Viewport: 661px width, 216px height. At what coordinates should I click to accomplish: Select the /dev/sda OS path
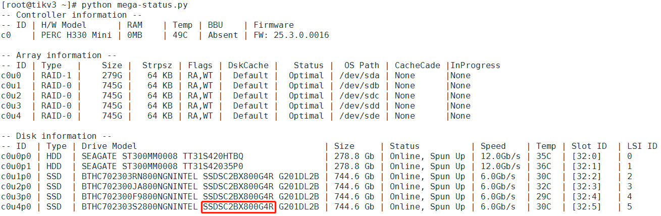tap(359, 76)
